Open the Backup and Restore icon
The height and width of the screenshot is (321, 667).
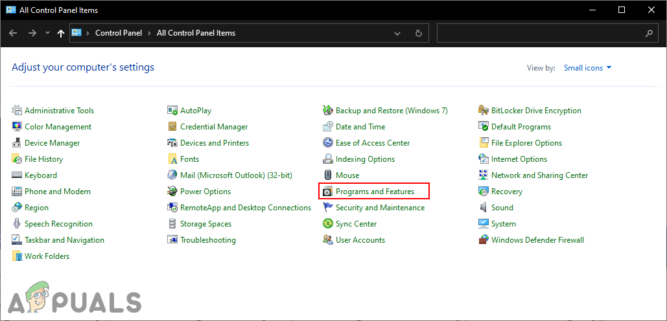coord(328,111)
